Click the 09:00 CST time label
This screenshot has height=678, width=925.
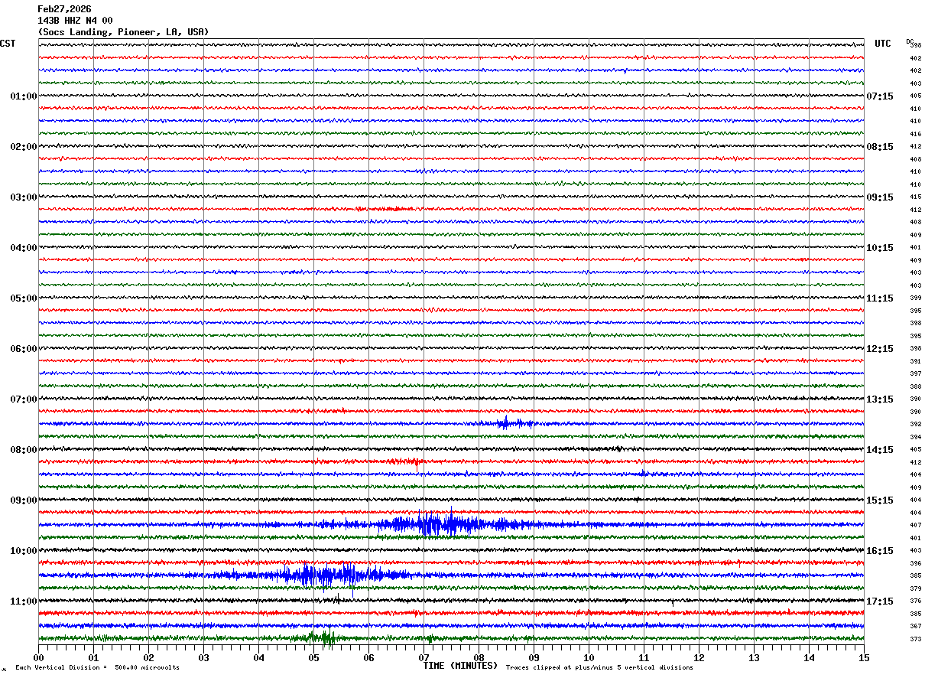click(23, 500)
